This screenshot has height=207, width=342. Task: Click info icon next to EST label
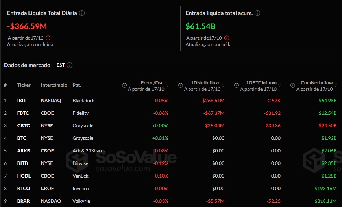point(70,65)
